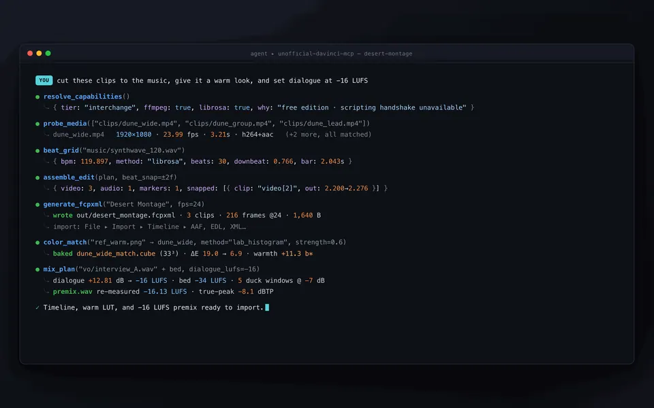Click the 'music/synthwave_120.wav' argument

[131, 150]
